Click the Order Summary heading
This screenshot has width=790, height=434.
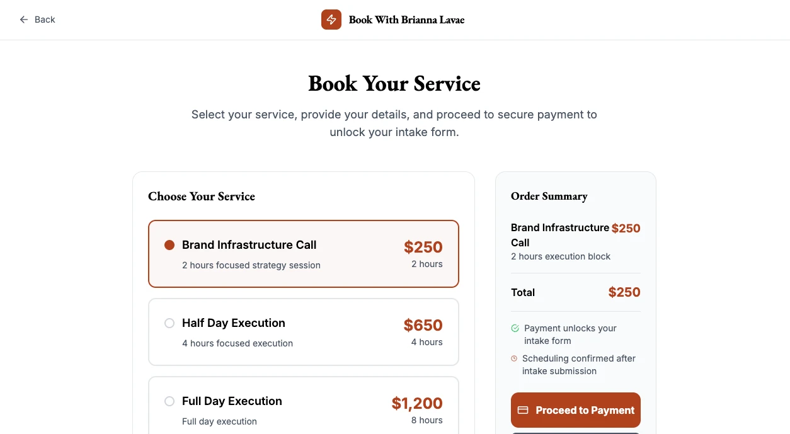tap(549, 196)
